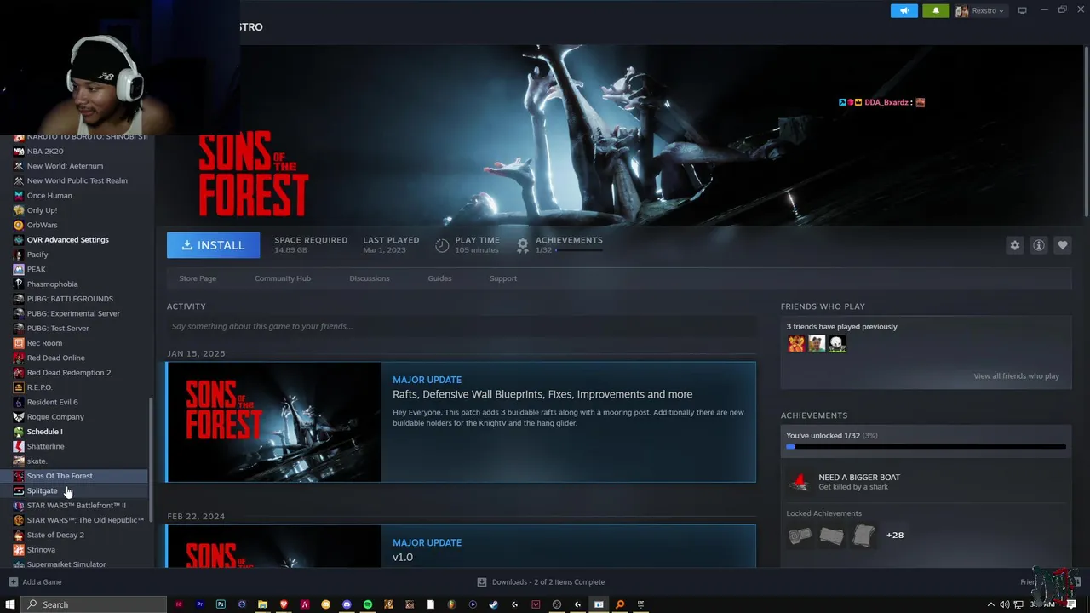
Task: Click Add a Game plus button
Action: [13, 582]
